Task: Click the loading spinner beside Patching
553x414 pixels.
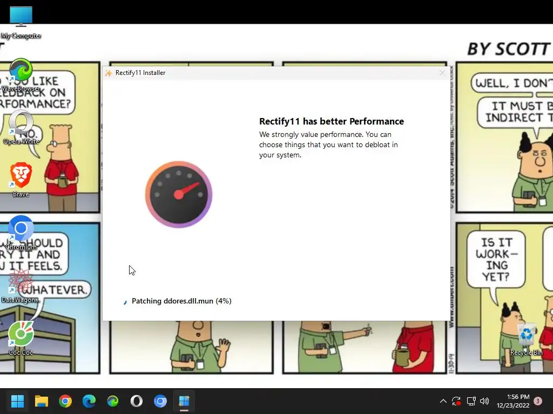Action: [125, 302]
